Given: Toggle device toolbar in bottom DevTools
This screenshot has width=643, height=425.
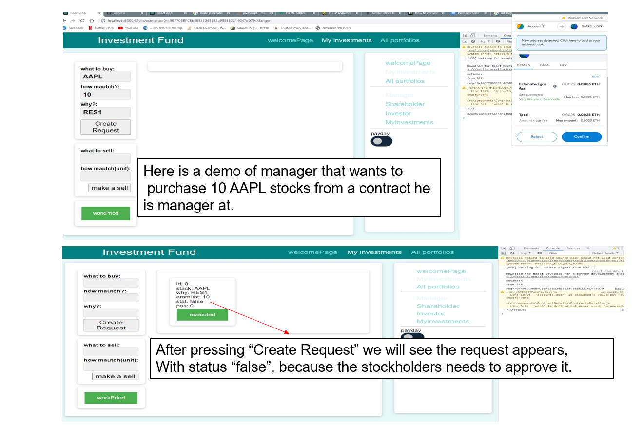Looking at the screenshot, I should tap(512, 248).
